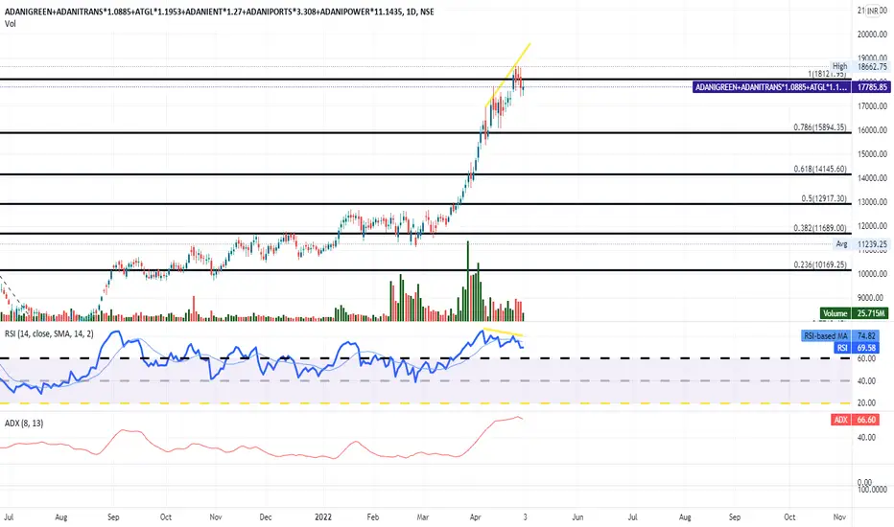Click the Dec marker on time axis
Screen dimensions: 894x527
266,517
